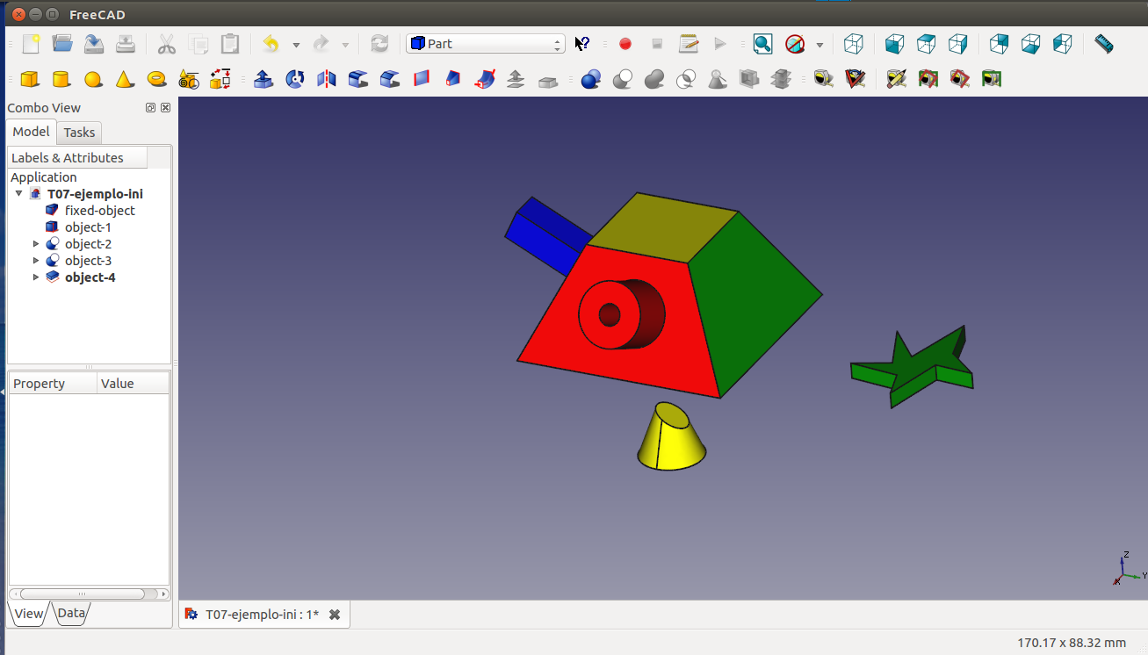Start macro recording with the red dot
Screen dimensions: 1148x655
click(x=625, y=44)
